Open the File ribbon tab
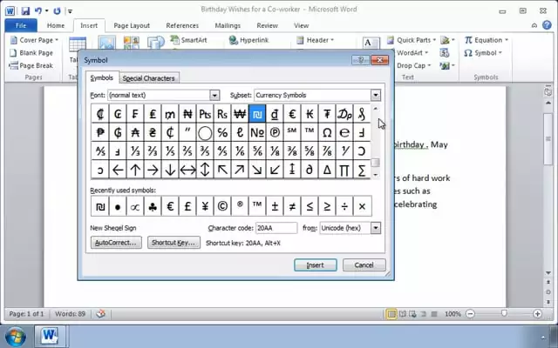Viewport: 558px width, 348px height. [x=21, y=25]
